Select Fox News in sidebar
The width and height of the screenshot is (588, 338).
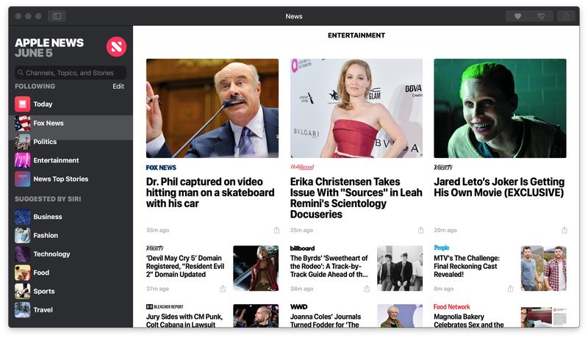click(x=49, y=123)
